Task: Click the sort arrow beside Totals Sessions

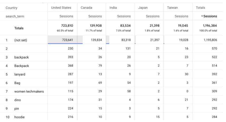Action: [202, 16]
